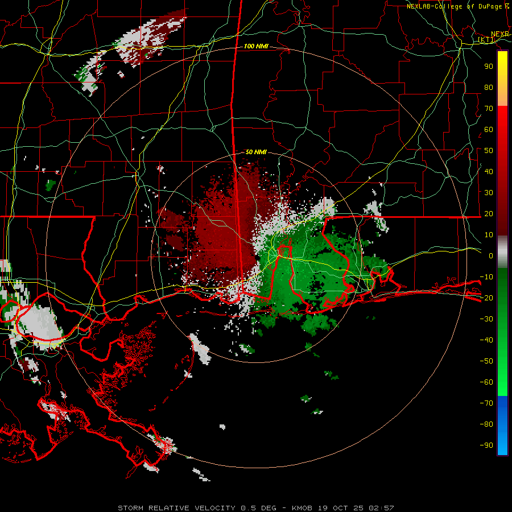Click the STORM RELATIVE VELOCITY caption text
The width and height of the screenshot is (512, 512).
pyautogui.click(x=176, y=508)
